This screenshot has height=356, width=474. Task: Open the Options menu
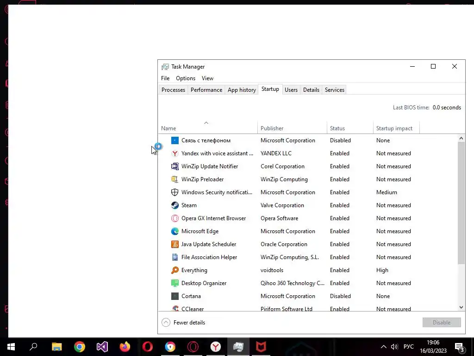pyautogui.click(x=186, y=78)
